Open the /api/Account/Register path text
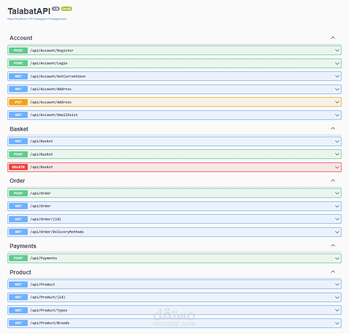 pos(52,50)
